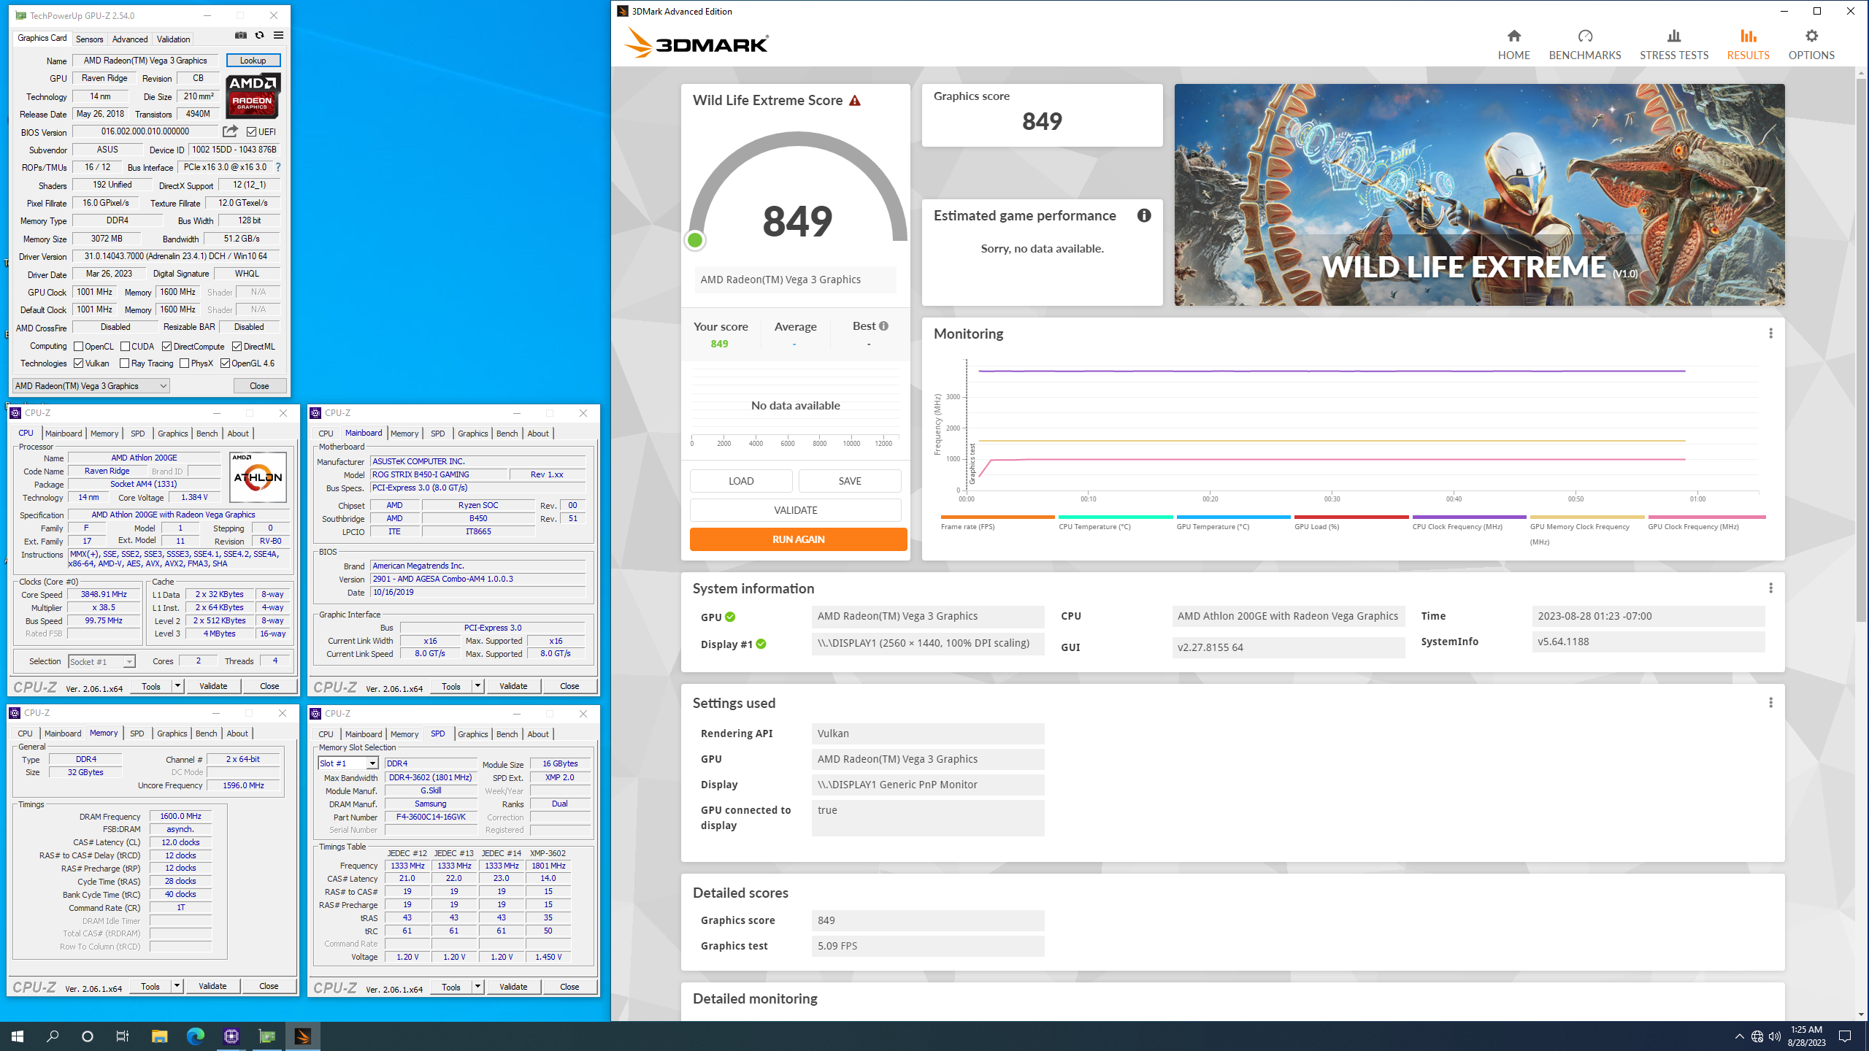Click the SAVE button in 3DMark
1869x1051 pixels.
tap(850, 481)
